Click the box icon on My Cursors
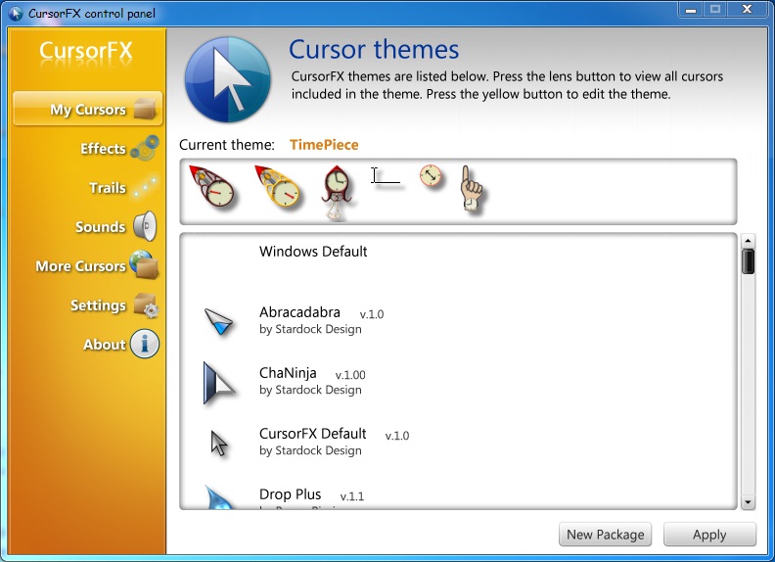 click(x=145, y=109)
